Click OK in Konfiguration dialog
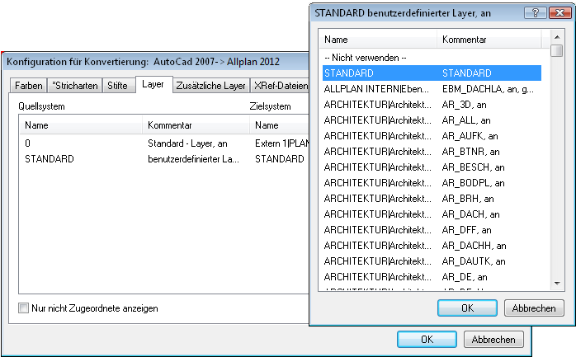 (x=427, y=340)
